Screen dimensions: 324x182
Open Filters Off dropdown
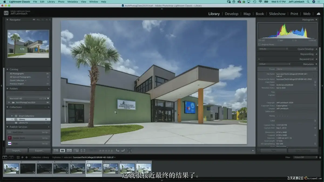point(305,157)
